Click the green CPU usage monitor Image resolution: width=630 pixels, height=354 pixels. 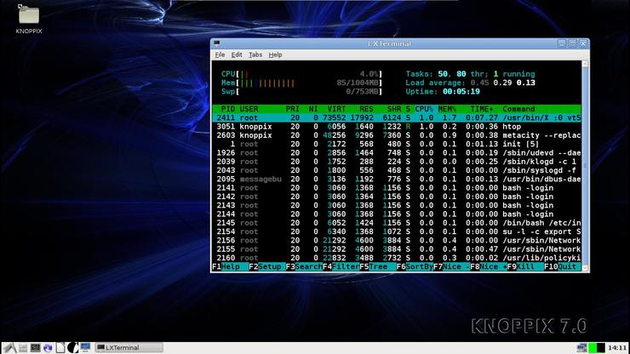tap(593, 347)
